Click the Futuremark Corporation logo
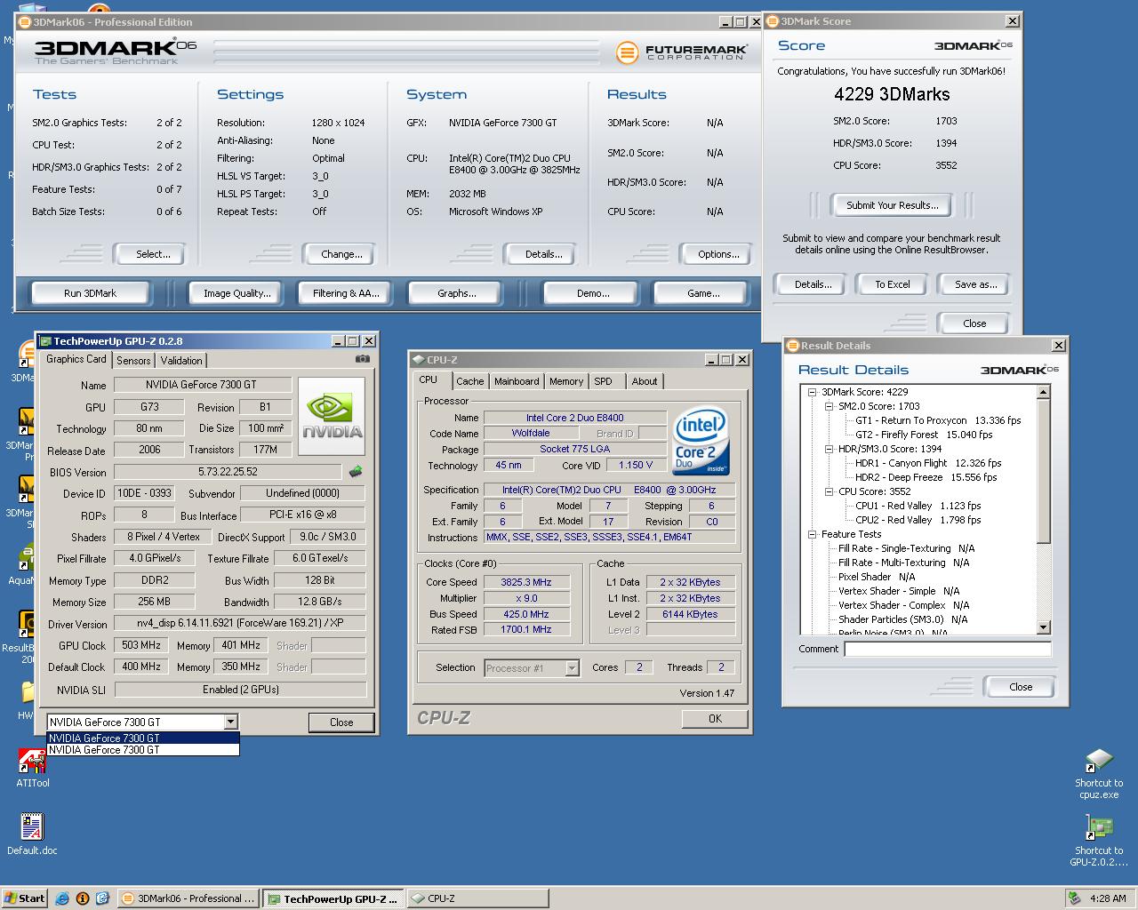The image size is (1138, 910). coord(680,52)
